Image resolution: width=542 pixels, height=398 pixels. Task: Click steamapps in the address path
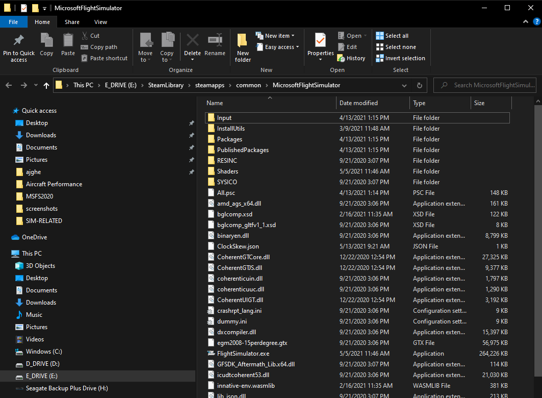(x=210, y=85)
